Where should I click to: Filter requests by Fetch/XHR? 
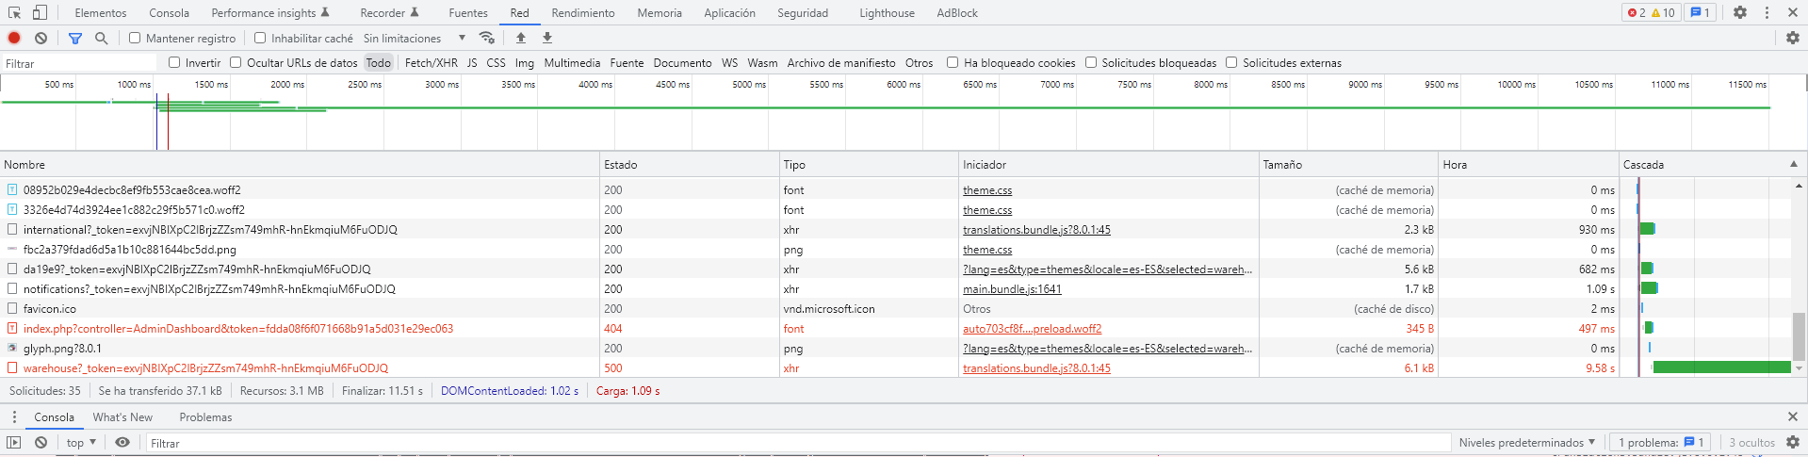tap(432, 62)
